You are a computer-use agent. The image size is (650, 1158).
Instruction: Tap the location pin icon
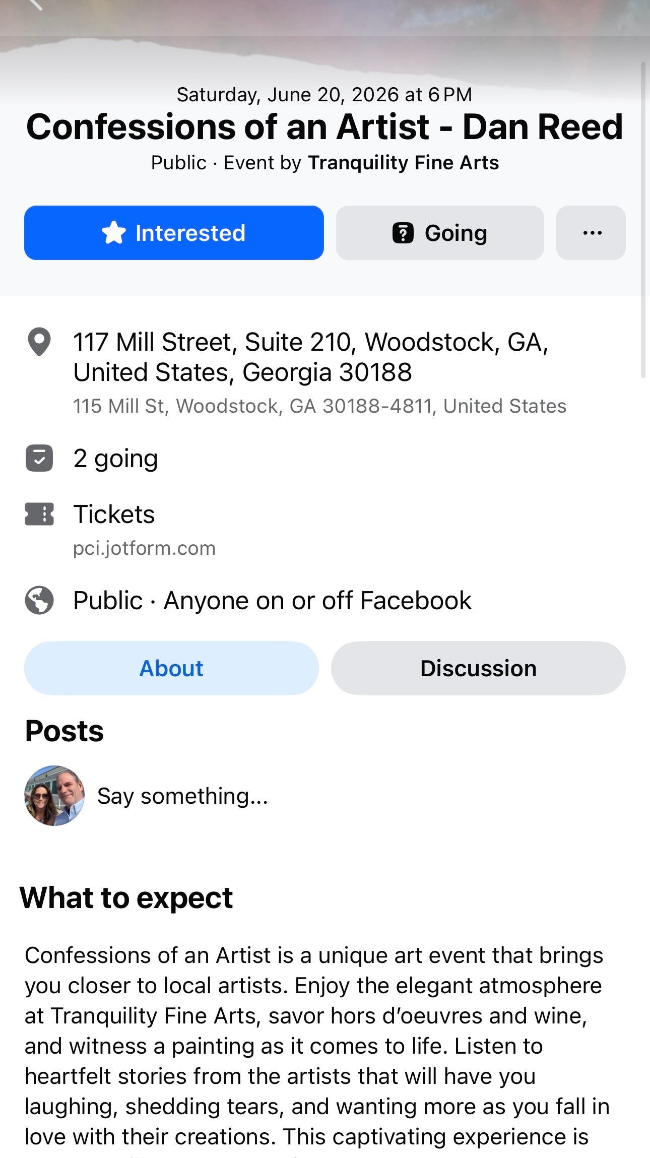click(39, 342)
